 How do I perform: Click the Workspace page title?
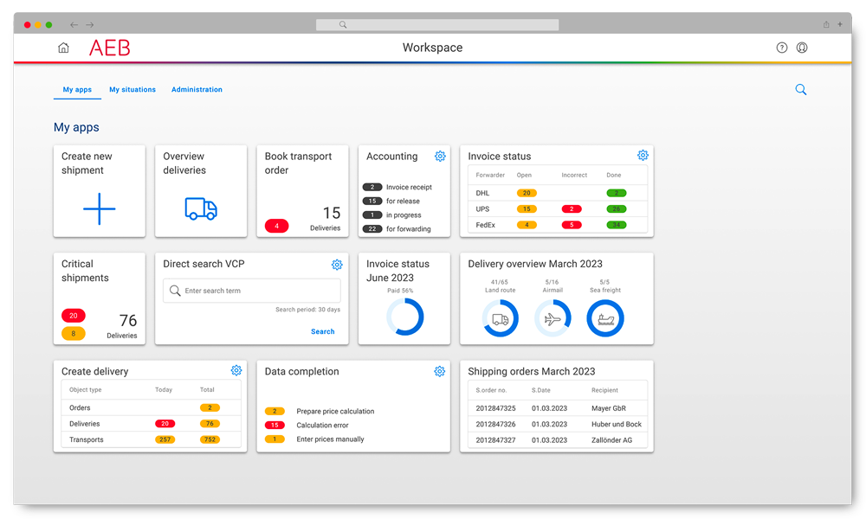point(432,48)
